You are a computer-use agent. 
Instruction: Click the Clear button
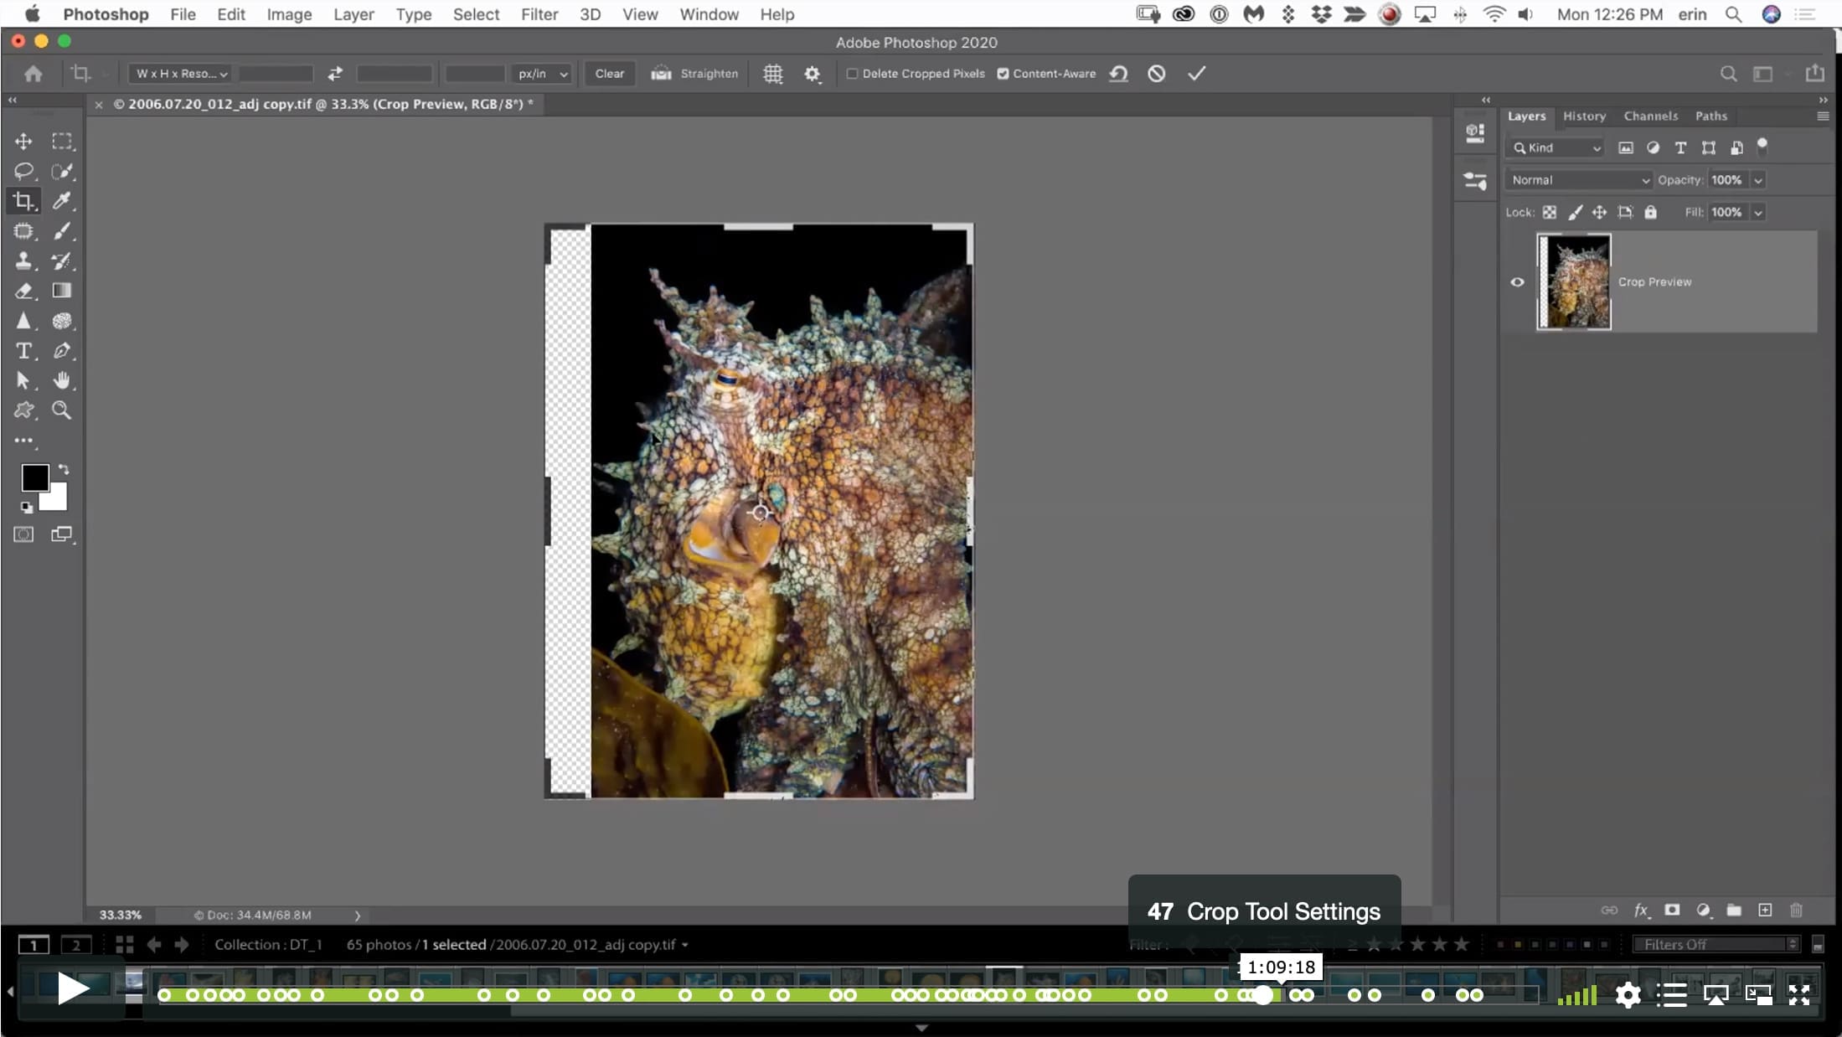(610, 74)
